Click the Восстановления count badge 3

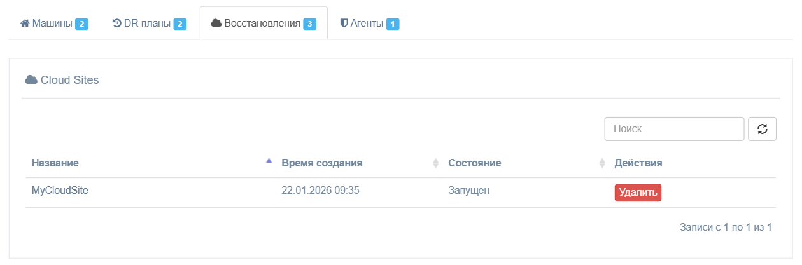tap(310, 24)
